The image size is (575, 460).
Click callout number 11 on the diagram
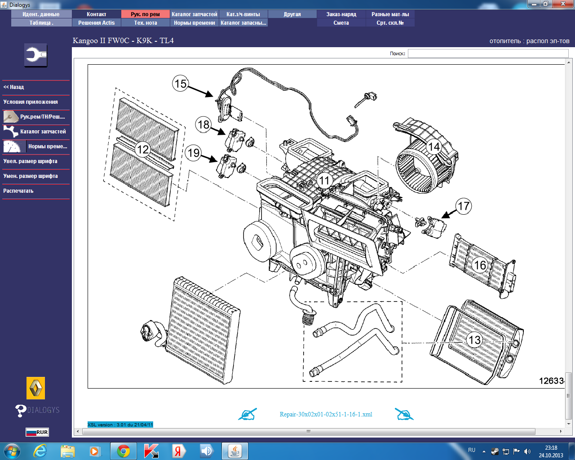[x=324, y=181]
